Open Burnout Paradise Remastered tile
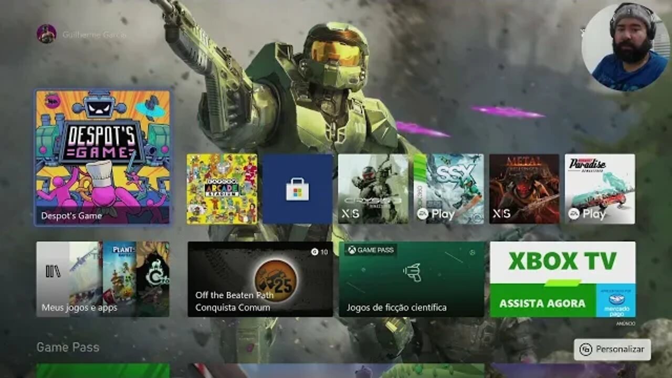 pyautogui.click(x=600, y=189)
